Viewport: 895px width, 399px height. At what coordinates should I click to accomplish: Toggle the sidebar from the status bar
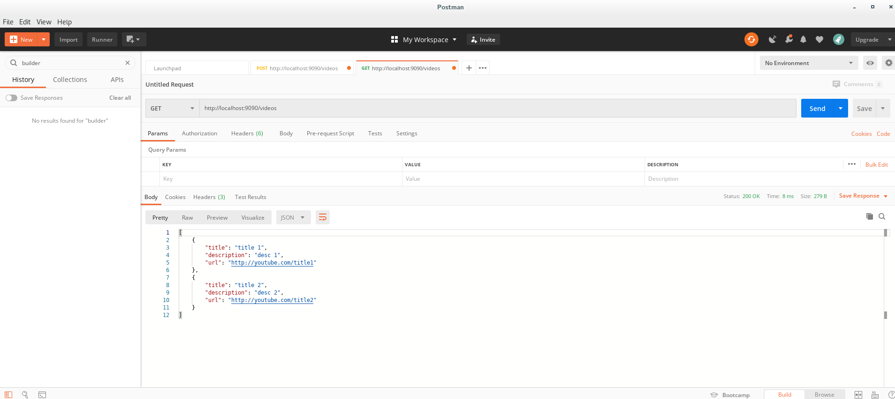pos(8,395)
